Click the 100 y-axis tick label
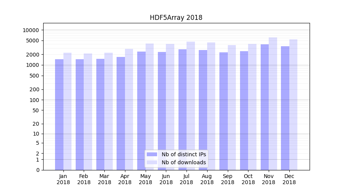The height and width of the screenshot is (191, 344). (x=34, y=100)
